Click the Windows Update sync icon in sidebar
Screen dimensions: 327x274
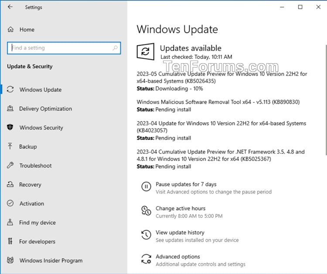point(10,89)
